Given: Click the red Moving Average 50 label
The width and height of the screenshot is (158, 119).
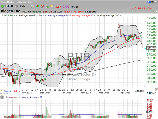Looking at the screenshot, I should point(83,16).
